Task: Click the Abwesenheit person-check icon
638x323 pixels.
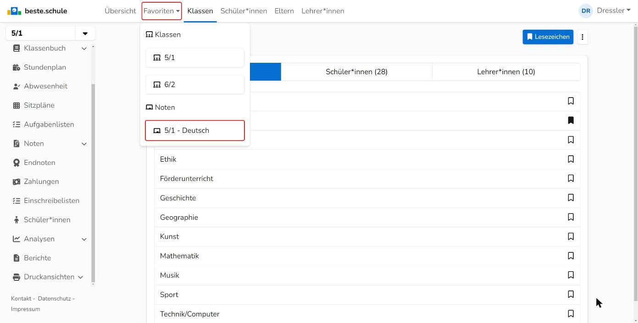Action: [x=17, y=86]
